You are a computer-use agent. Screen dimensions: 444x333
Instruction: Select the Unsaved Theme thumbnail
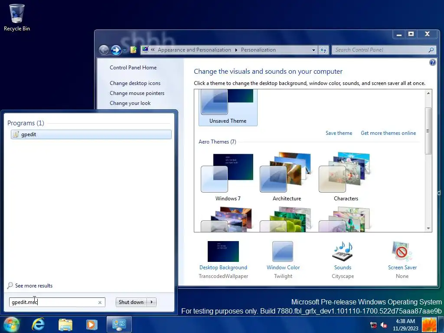tap(228, 108)
